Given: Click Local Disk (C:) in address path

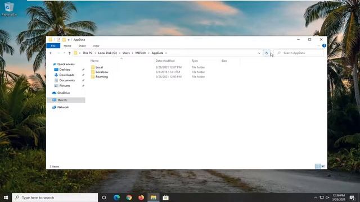Looking at the screenshot, I should 107,53.
